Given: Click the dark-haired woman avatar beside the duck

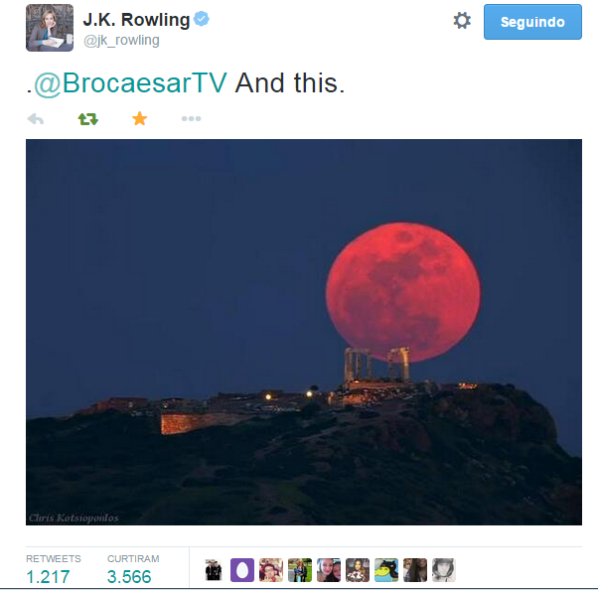Looking at the screenshot, I should click(x=415, y=570).
